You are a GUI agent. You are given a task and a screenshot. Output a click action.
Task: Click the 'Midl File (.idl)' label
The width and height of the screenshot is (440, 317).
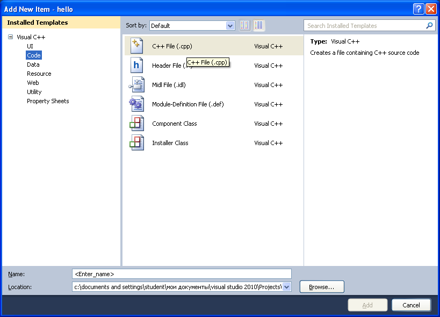[x=169, y=85]
